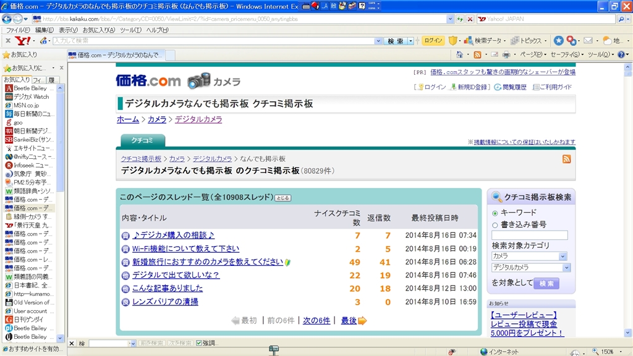Screen dimensions: 633x356
Task: Stop page loading with the red X icon
Action: (470, 19)
